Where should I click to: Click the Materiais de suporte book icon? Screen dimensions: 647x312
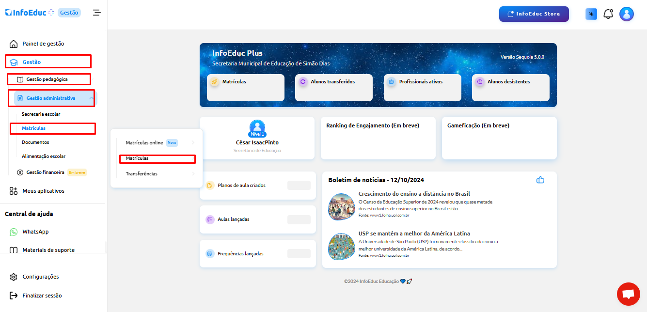coord(14,250)
